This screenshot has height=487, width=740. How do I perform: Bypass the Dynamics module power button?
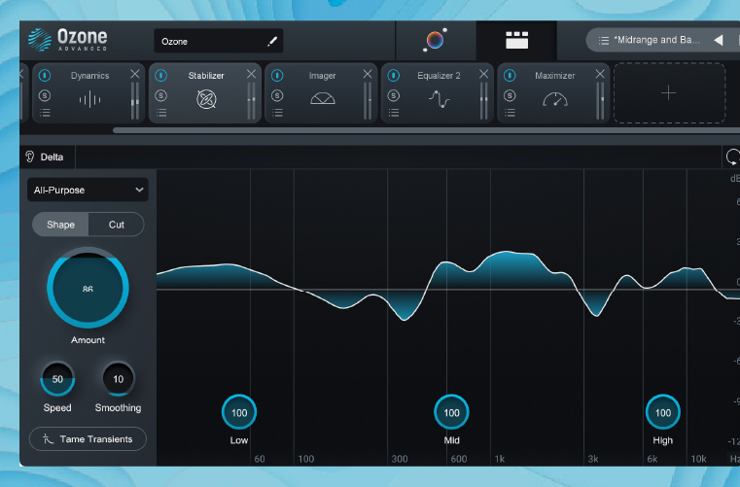click(x=45, y=75)
